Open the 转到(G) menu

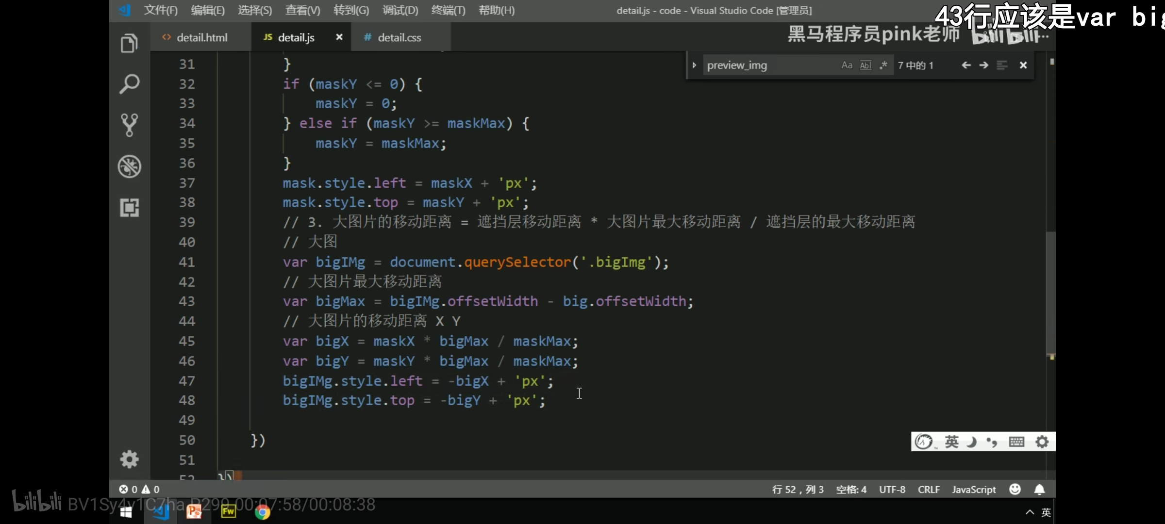[351, 10]
